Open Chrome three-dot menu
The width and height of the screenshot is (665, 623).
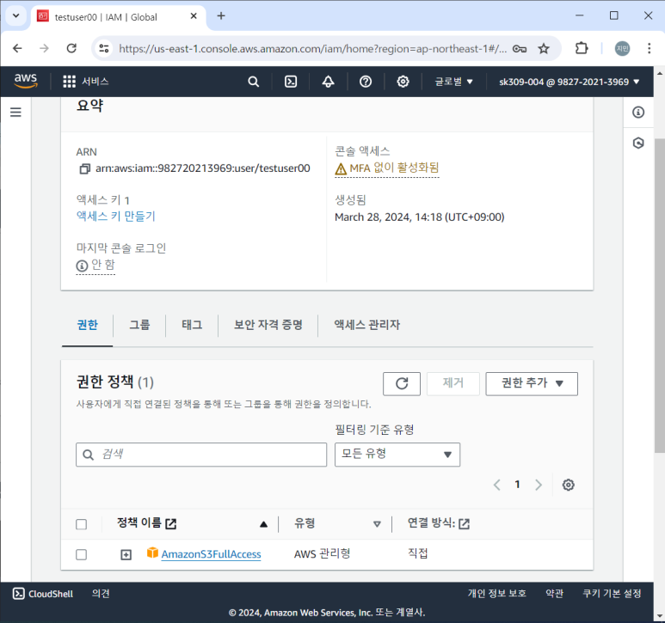point(649,49)
